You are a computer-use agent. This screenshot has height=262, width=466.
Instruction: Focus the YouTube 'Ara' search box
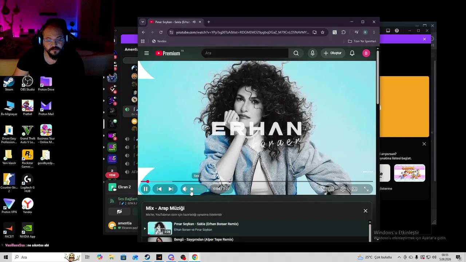coord(245,53)
